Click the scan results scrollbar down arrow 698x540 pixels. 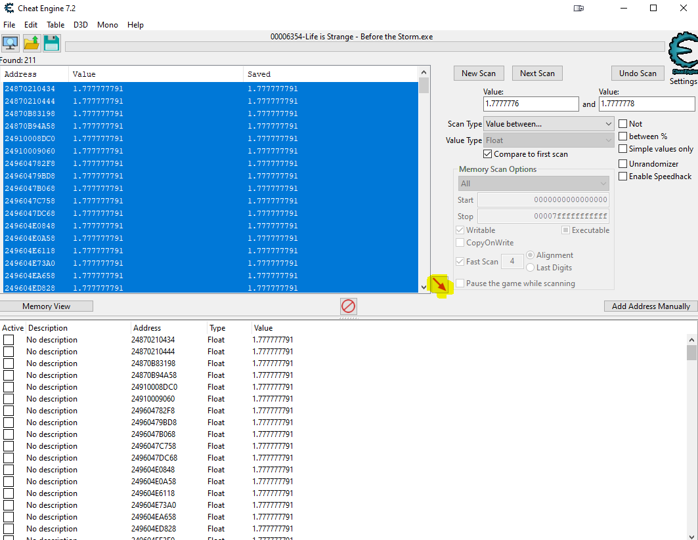click(424, 287)
